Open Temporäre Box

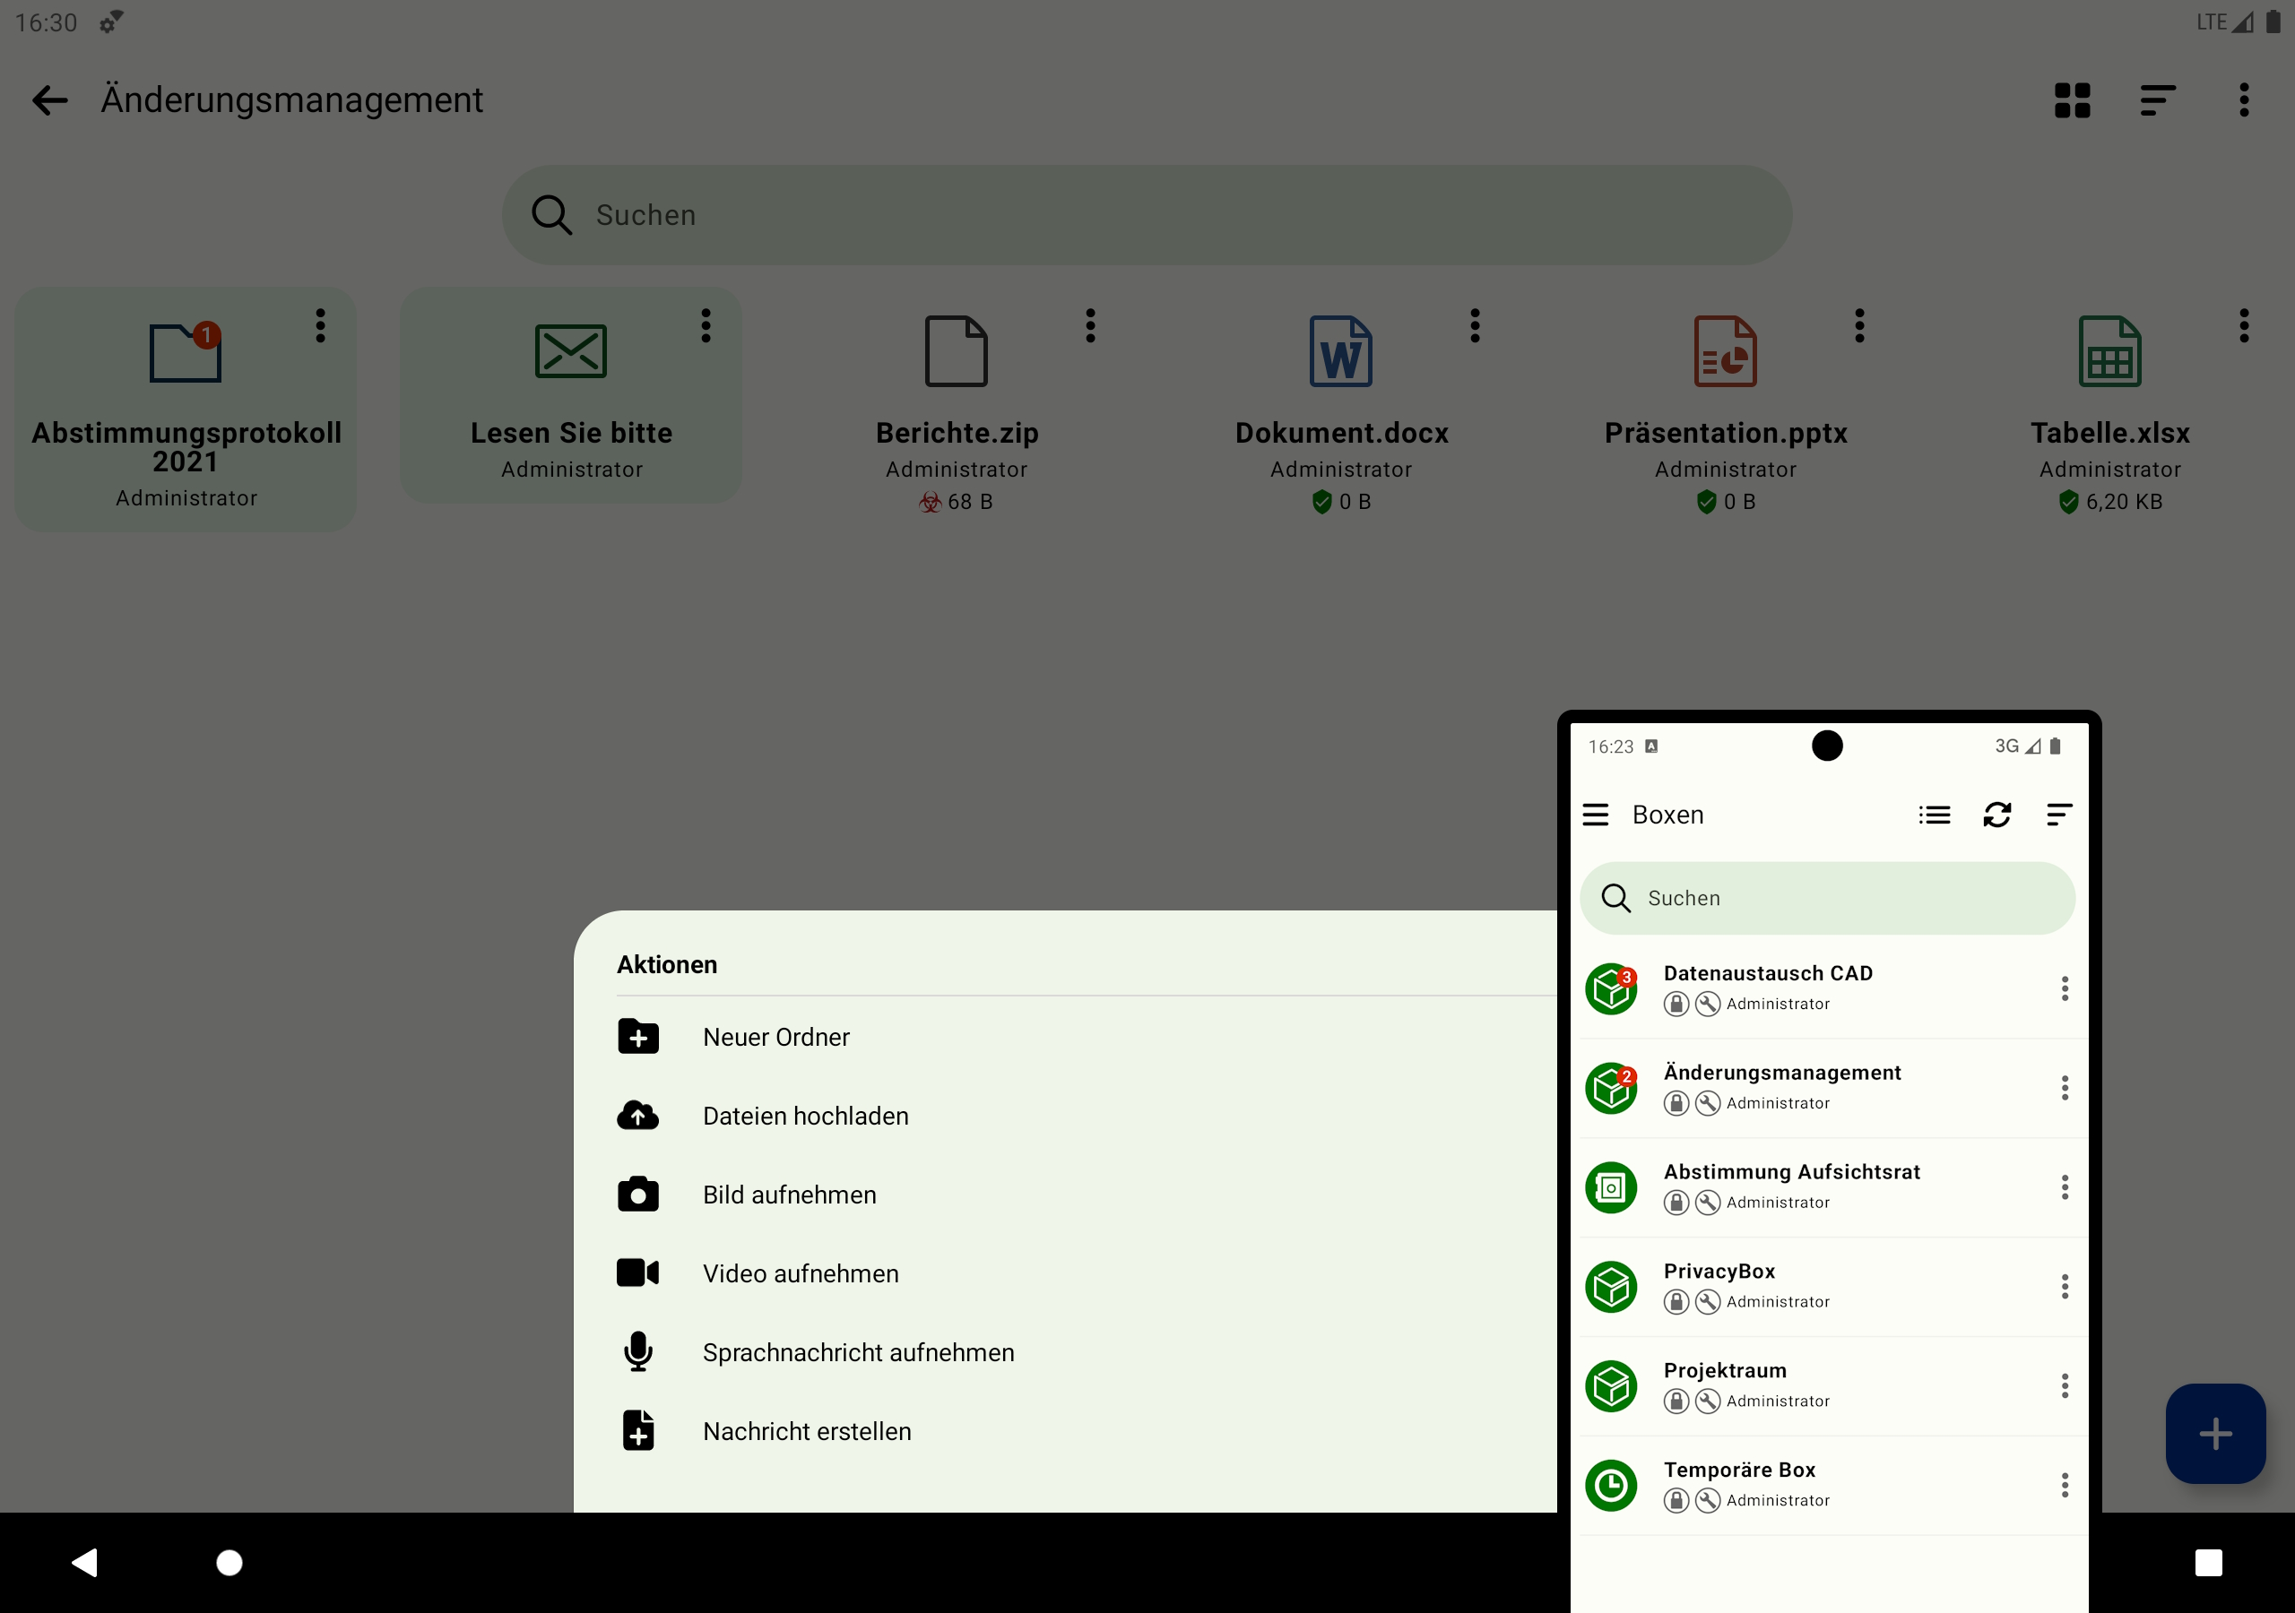[1827, 1485]
